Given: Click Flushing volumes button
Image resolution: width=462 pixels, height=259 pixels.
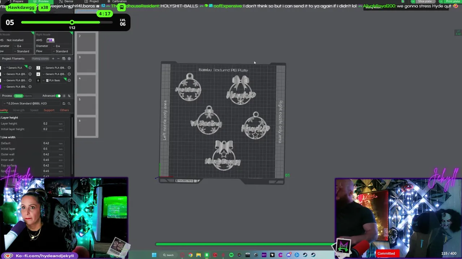Looking at the screenshot, I should click(x=40, y=59).
